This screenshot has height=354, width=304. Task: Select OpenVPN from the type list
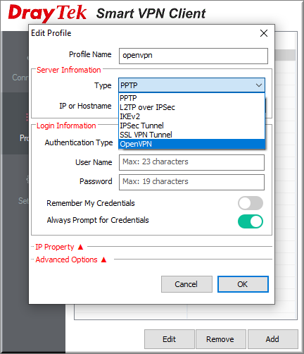[x=192, y=144]
